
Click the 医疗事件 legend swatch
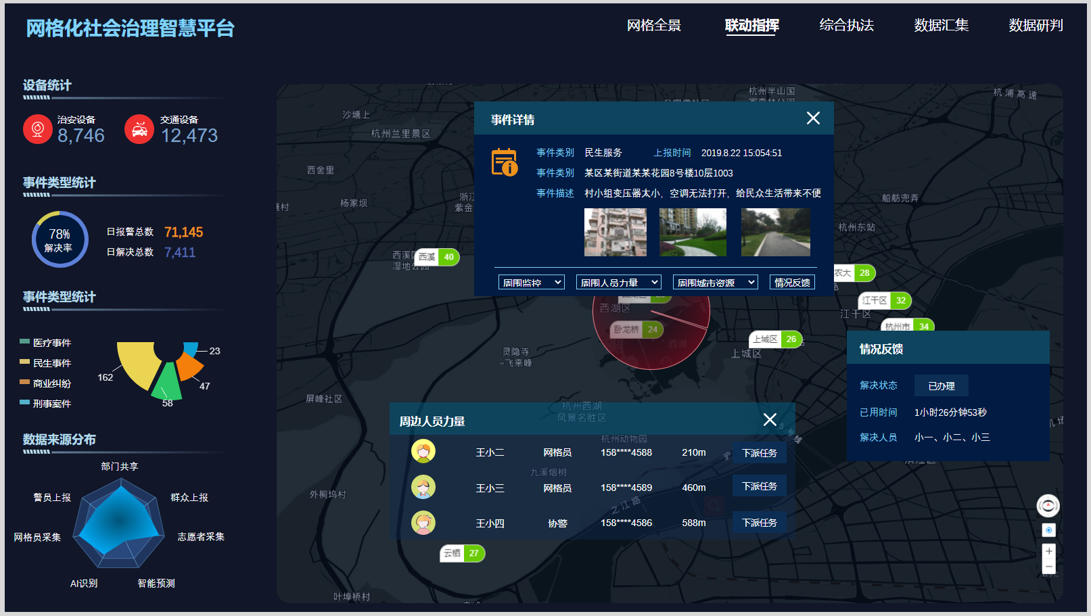click(25, 341)
